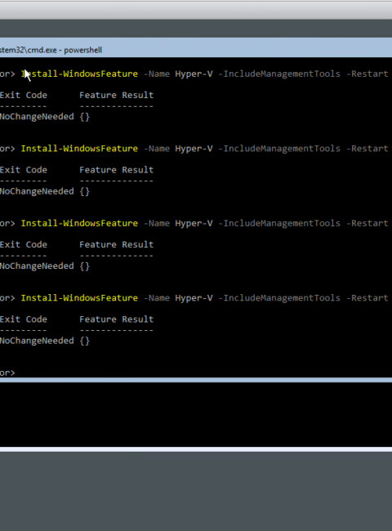The image size is (392, 531).
Task: Click the fourth empty braces {} result
Action: click(85, 341)
